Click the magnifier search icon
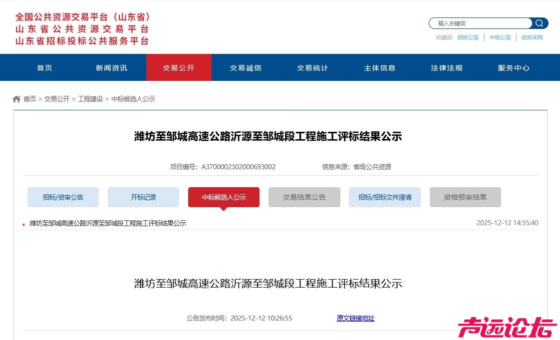This screenshot has height=340, width=560. pyautogui.click(x=540, y=23)
